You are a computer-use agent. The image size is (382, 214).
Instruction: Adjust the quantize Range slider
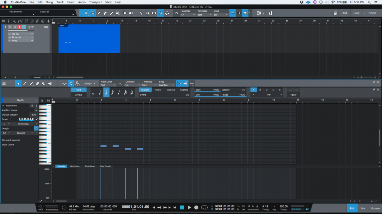pos(233,95)
